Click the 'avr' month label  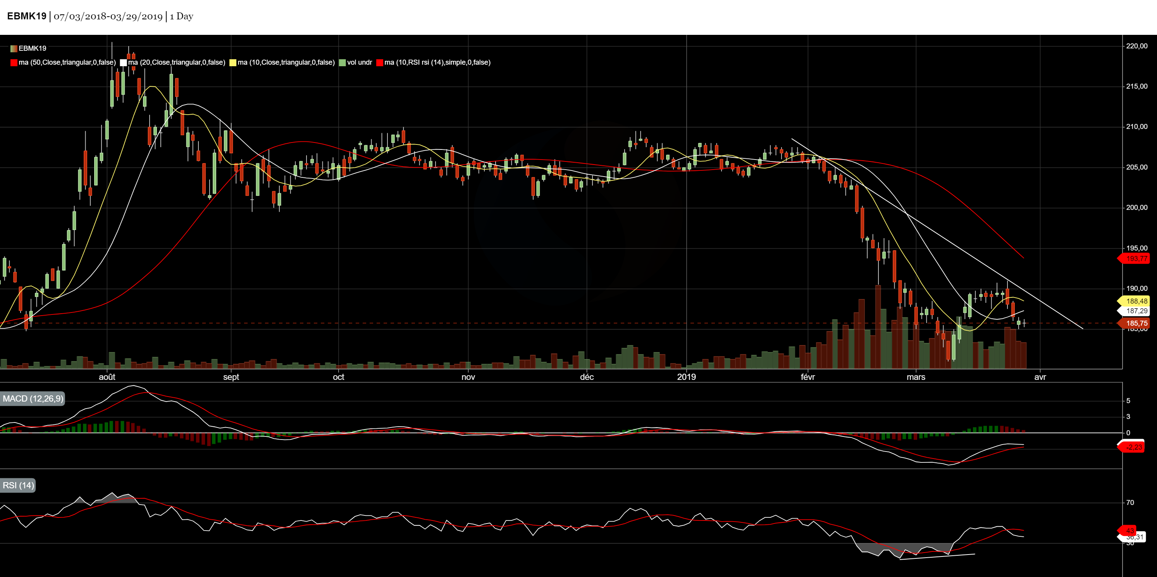click(1040, 377)
